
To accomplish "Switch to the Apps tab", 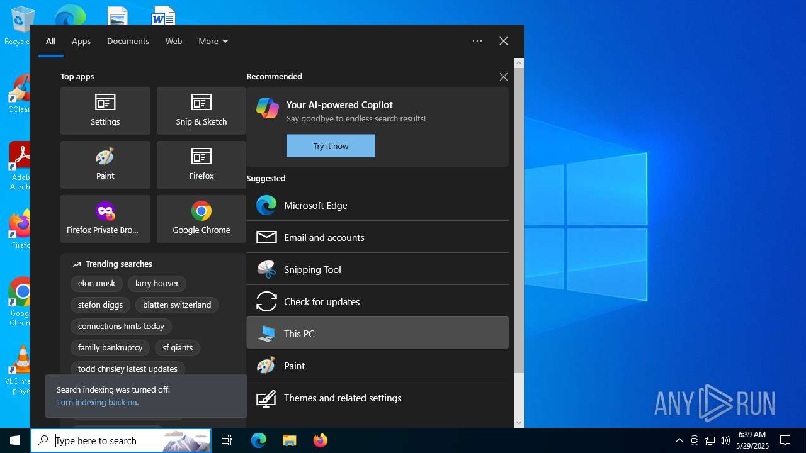I will tap(81, 41).
